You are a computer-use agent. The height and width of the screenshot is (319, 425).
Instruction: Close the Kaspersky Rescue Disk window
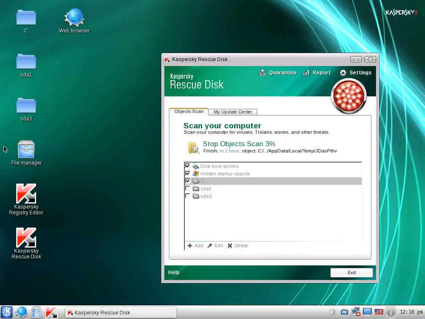tap(370, 59)
